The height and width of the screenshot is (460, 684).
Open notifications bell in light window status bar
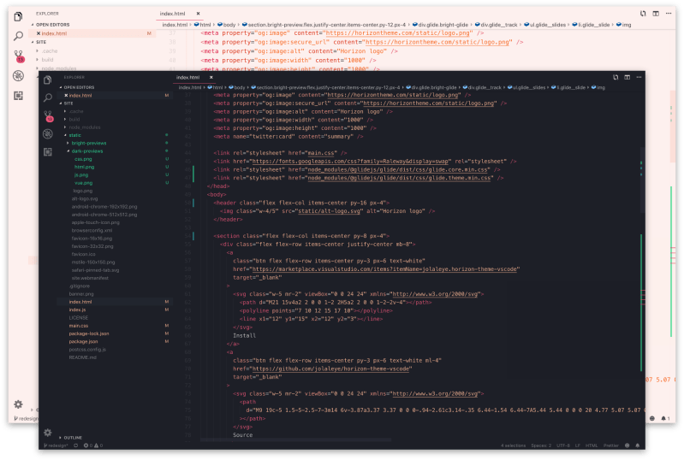point(665,418)
